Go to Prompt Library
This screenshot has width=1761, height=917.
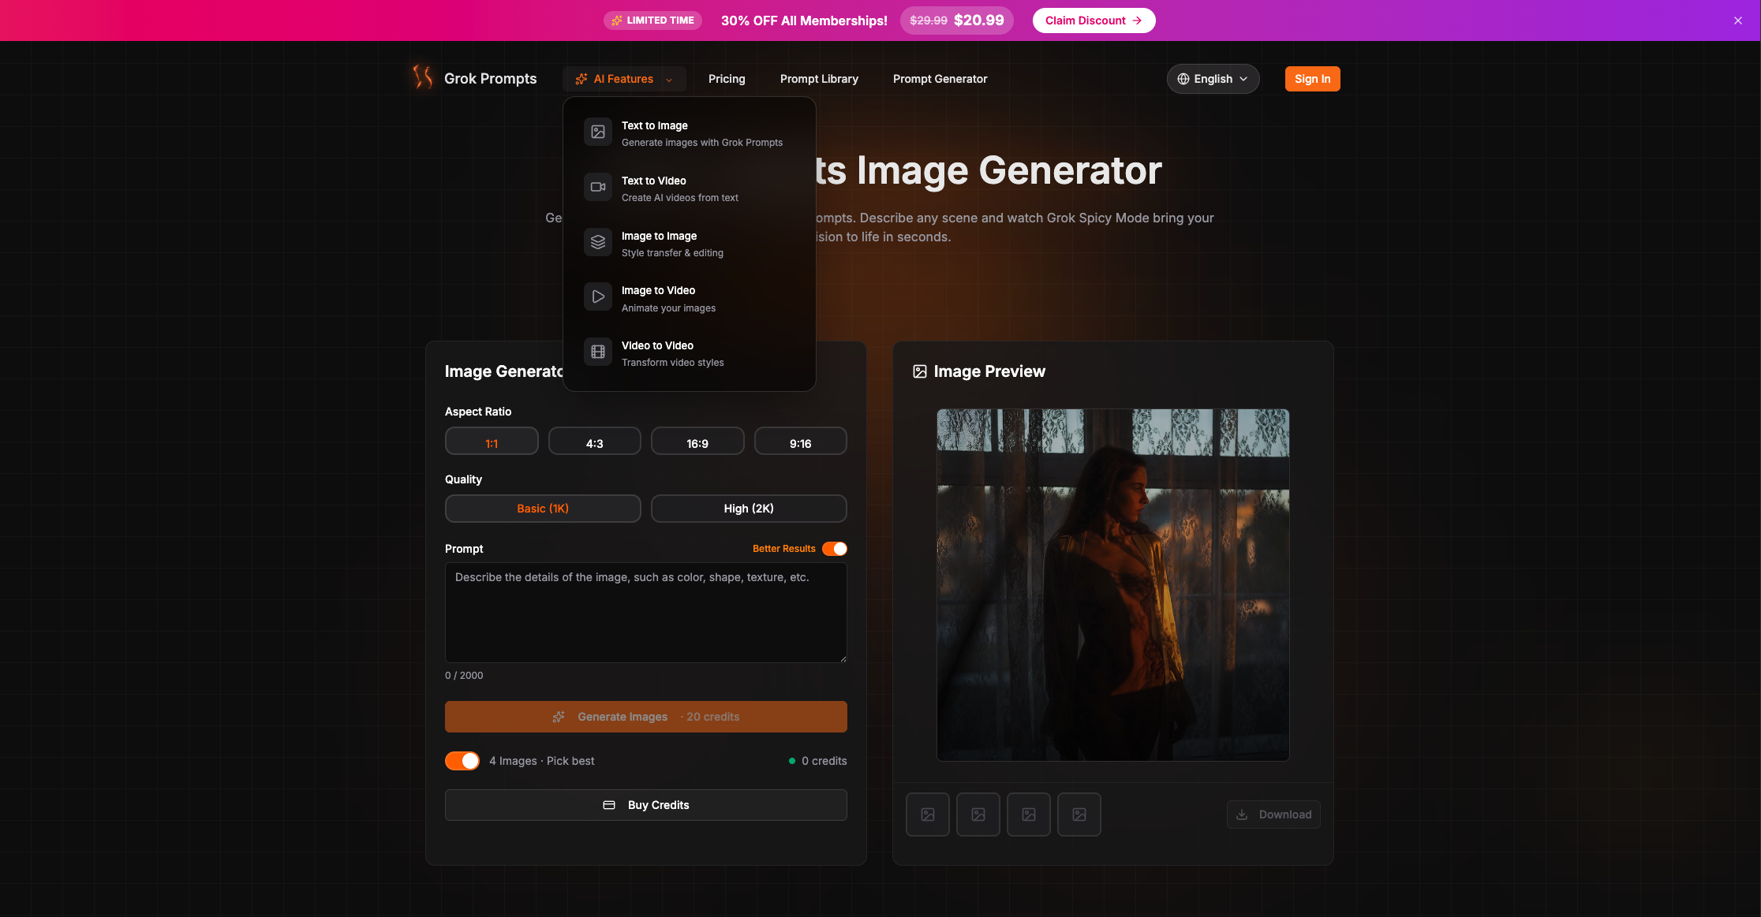(x=819, y=79)
